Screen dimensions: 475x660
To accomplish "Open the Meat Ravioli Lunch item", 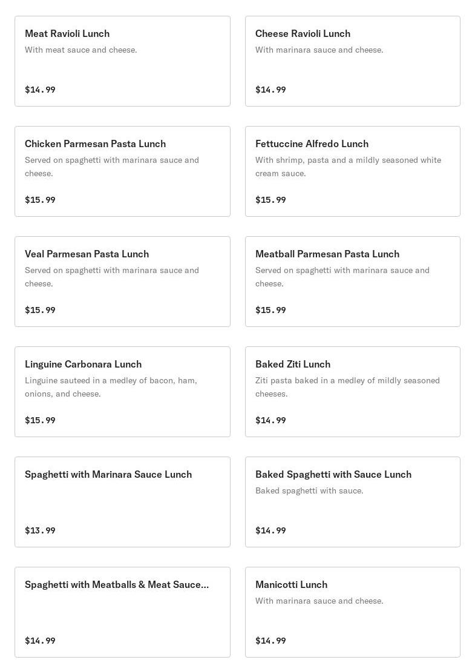I will pos(122,61).
